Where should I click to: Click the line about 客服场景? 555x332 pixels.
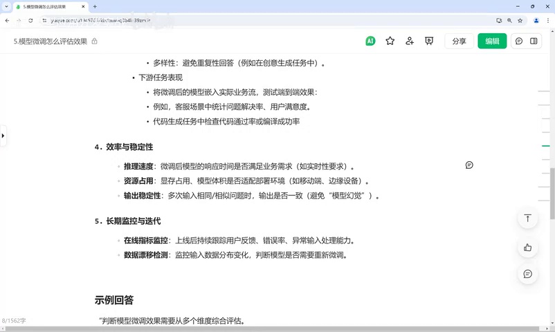coord(233,107)
